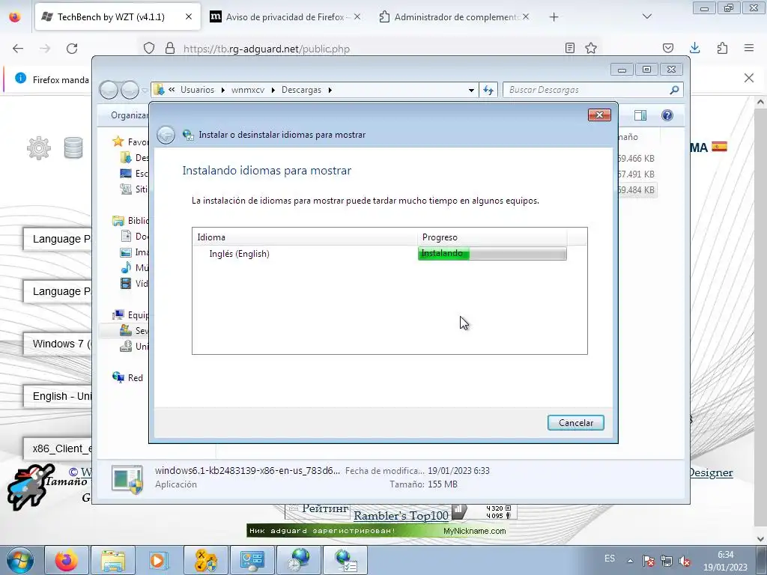
Task: Select the Música library icon
Action: click(x=126, y=267)
